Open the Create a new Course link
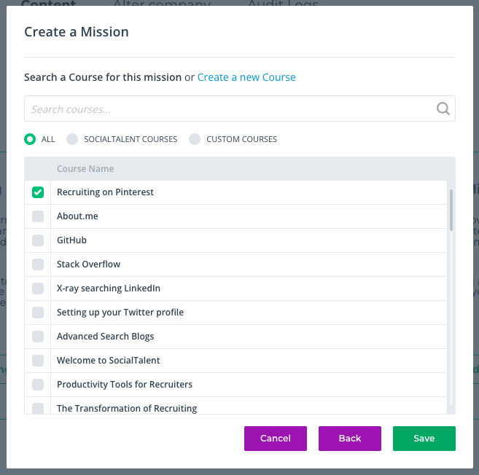The image size is (479, 475). pyautogui.click(x=246, y=77)
